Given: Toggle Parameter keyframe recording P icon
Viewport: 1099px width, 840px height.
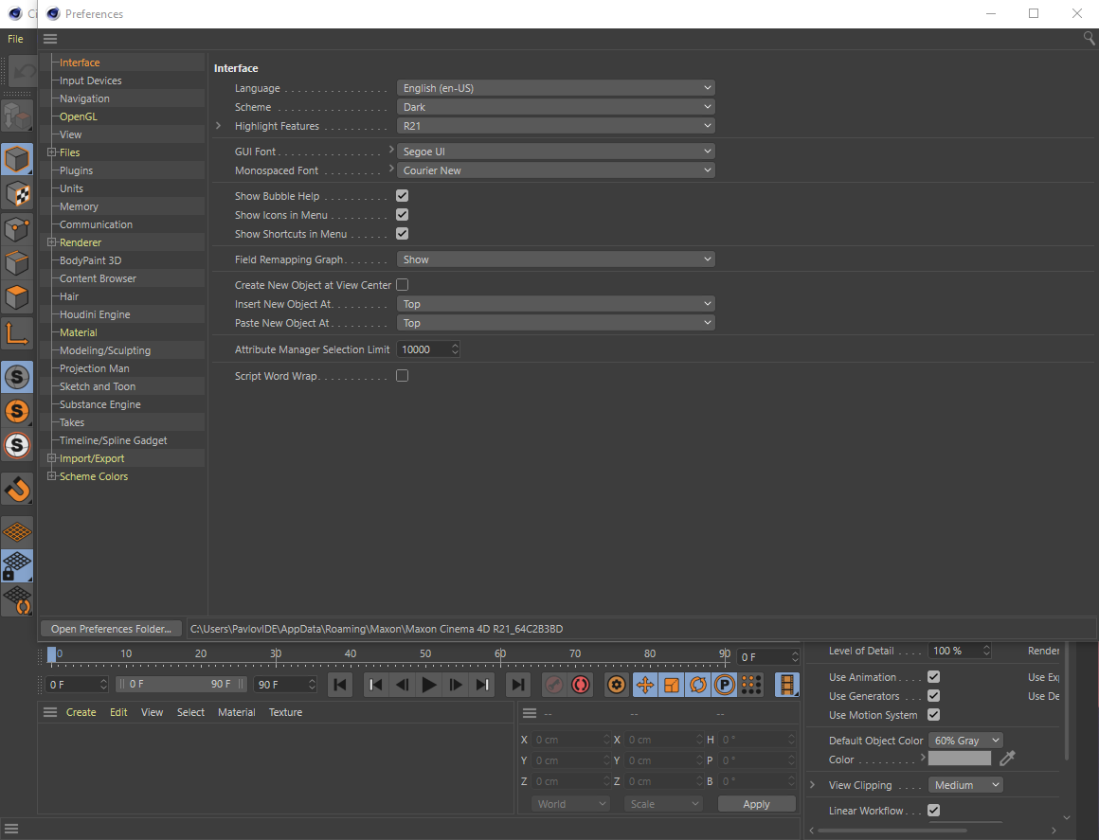Looking at the screenshot, I should (x=725, y=685).
